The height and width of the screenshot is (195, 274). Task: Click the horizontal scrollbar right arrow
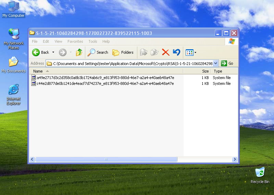[235, 159]
